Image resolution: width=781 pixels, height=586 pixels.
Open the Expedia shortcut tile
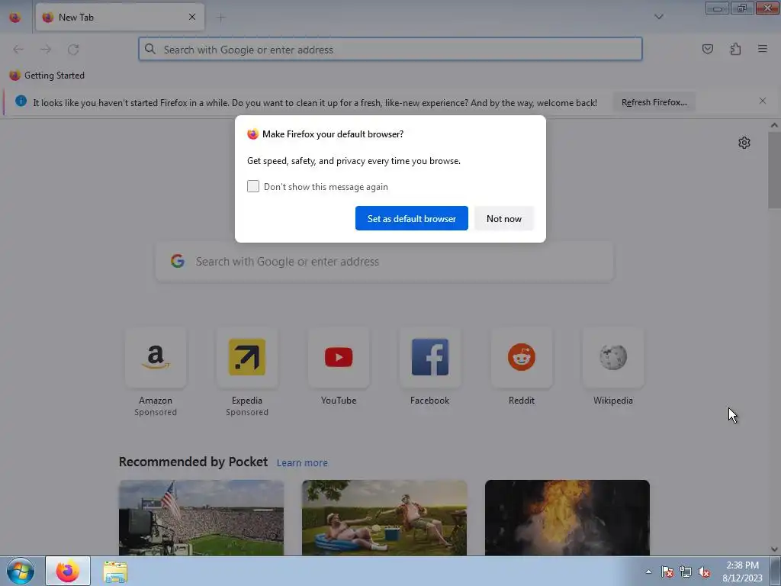247,358
